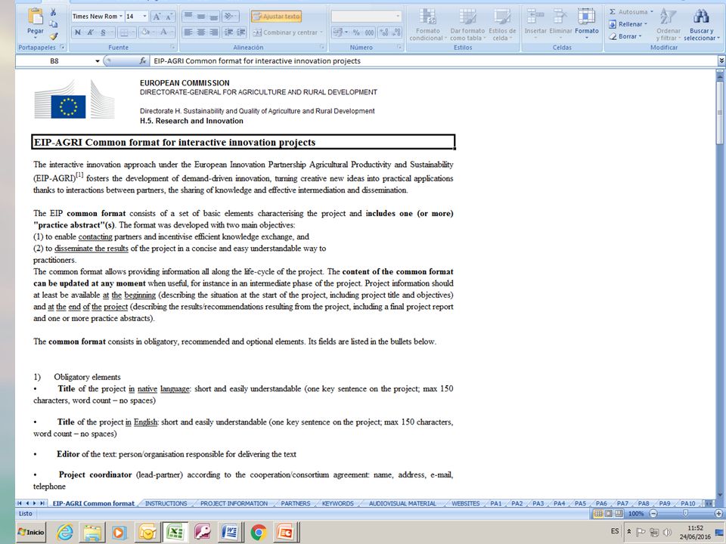Expand the Fuente dialog launcher
Viewport: 726px width, 544px height.
click(172, 47)
